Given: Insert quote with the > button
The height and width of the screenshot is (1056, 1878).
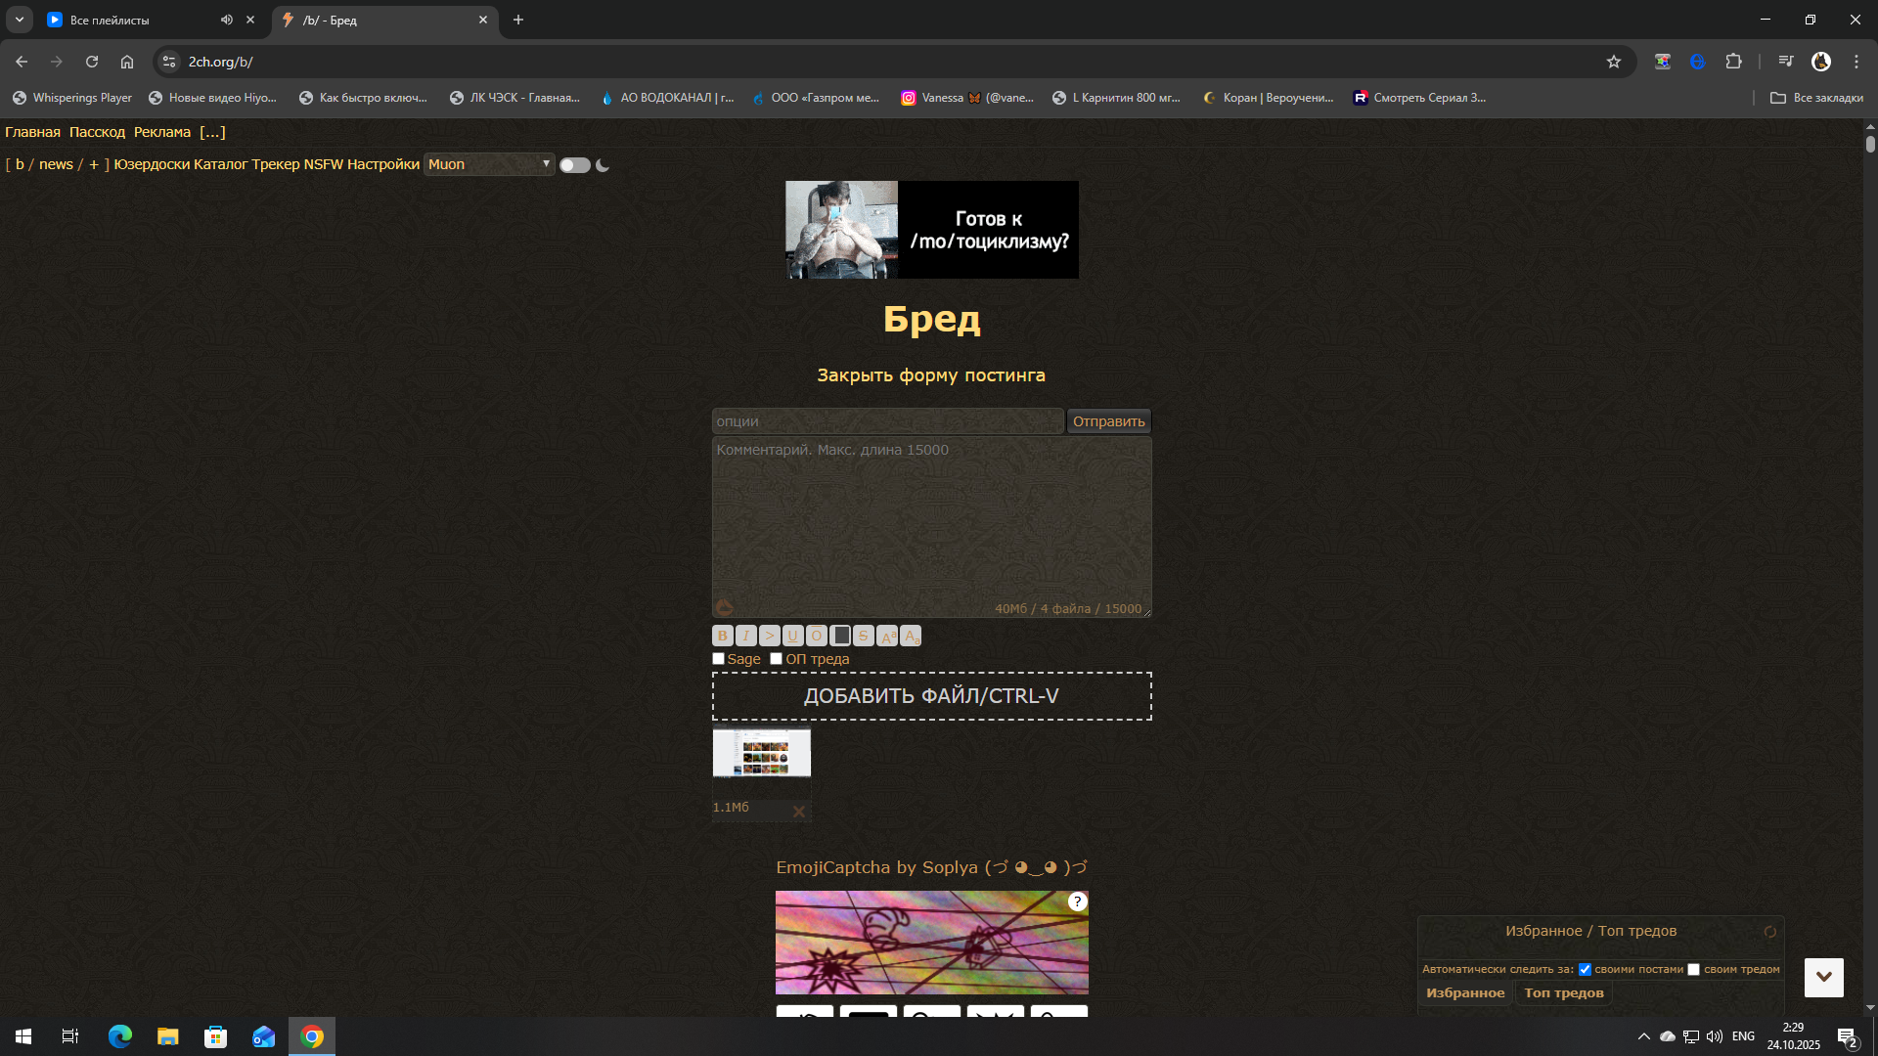Looking at the screenshot, I should (x=770, y=636).
